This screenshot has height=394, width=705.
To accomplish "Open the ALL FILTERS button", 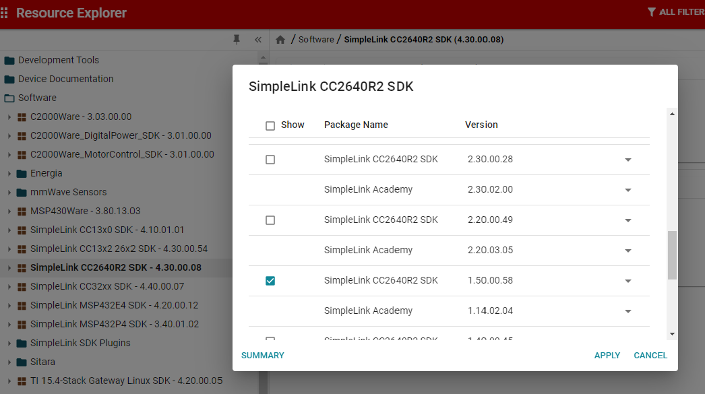I will 676,12.
